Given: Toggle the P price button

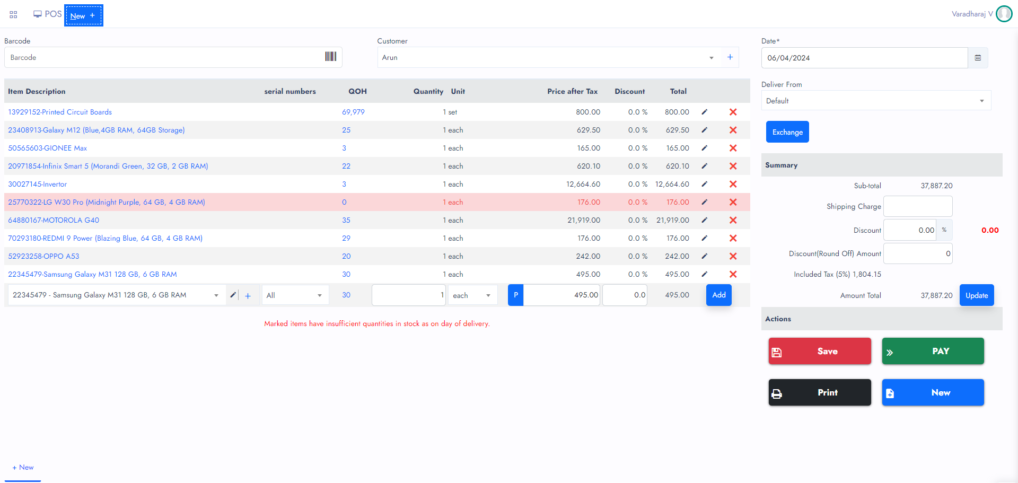Looking at the screenshot, I should (x=516, y=295).
